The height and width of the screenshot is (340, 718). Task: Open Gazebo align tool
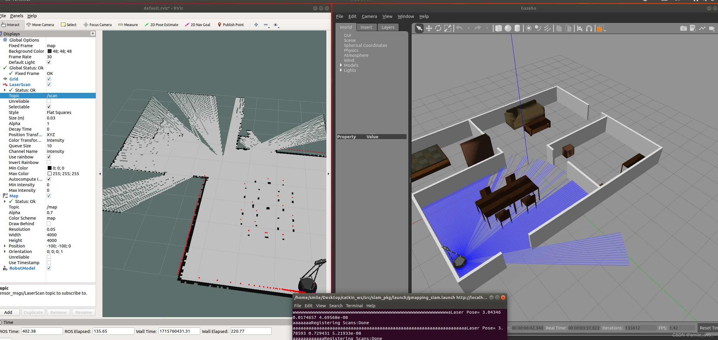point(580,28)
